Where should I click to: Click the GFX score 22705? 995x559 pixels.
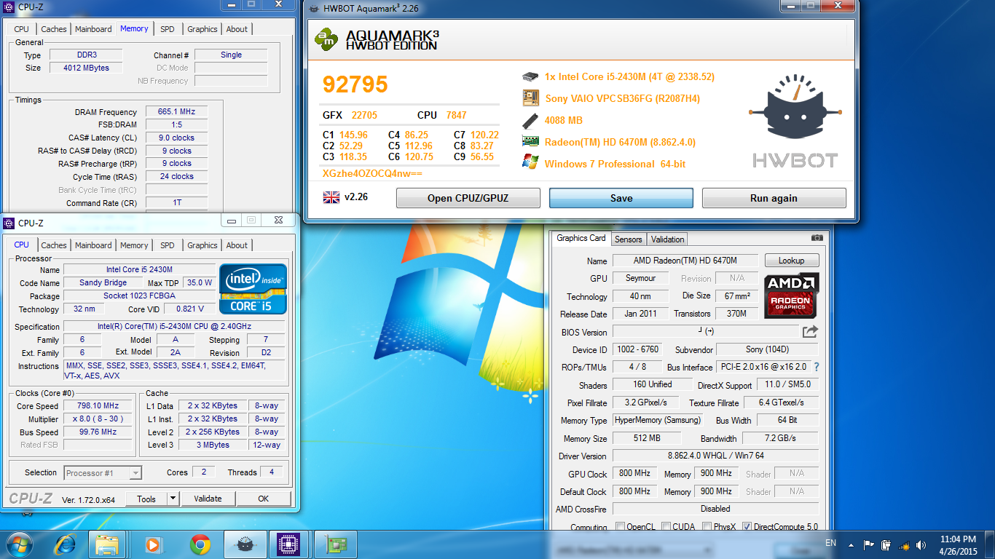click(x=364, y=115)
